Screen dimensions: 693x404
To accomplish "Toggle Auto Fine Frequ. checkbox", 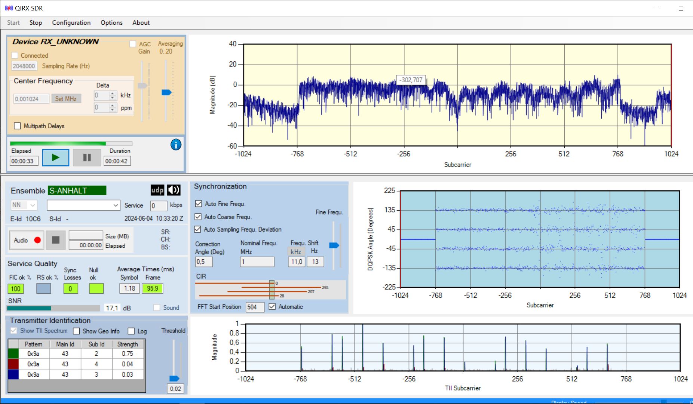I will coord(199,204).
